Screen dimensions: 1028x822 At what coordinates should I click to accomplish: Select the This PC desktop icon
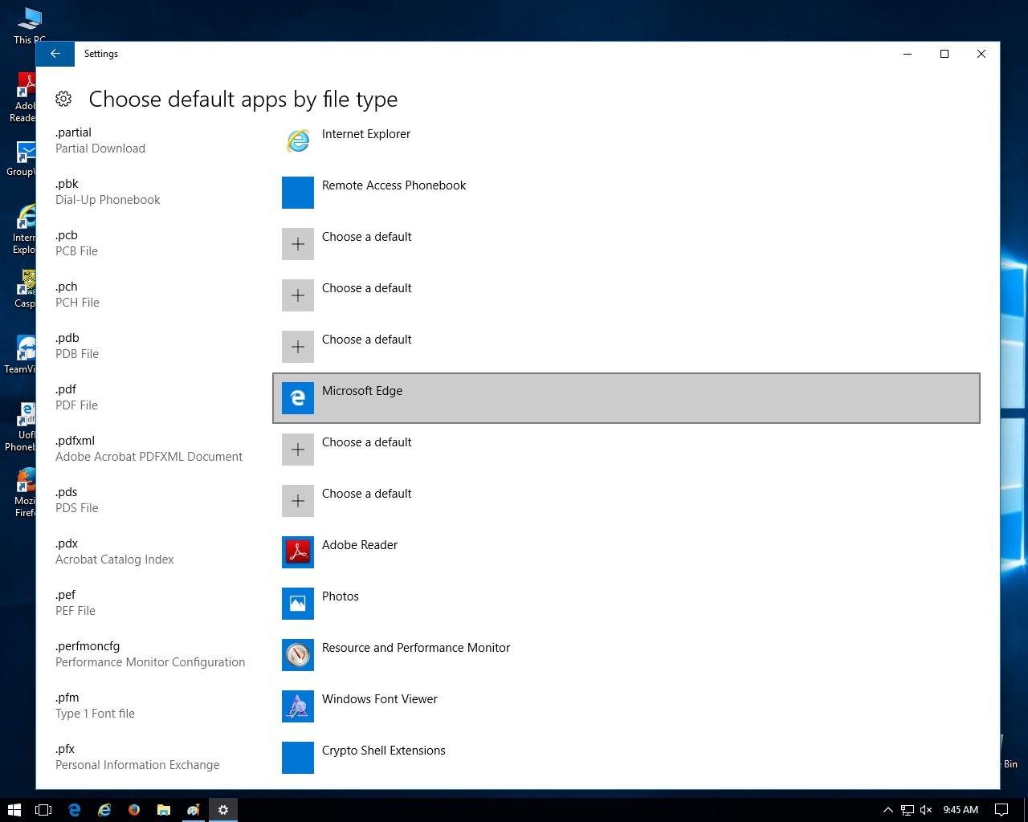click(29, 25)
